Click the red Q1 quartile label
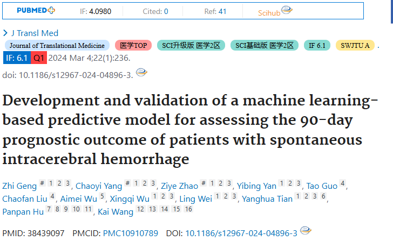The height and width of the screenshot is (241, 393). [x=39, y=58]
